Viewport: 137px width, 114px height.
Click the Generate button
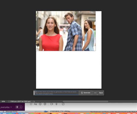tap(86, 93)
